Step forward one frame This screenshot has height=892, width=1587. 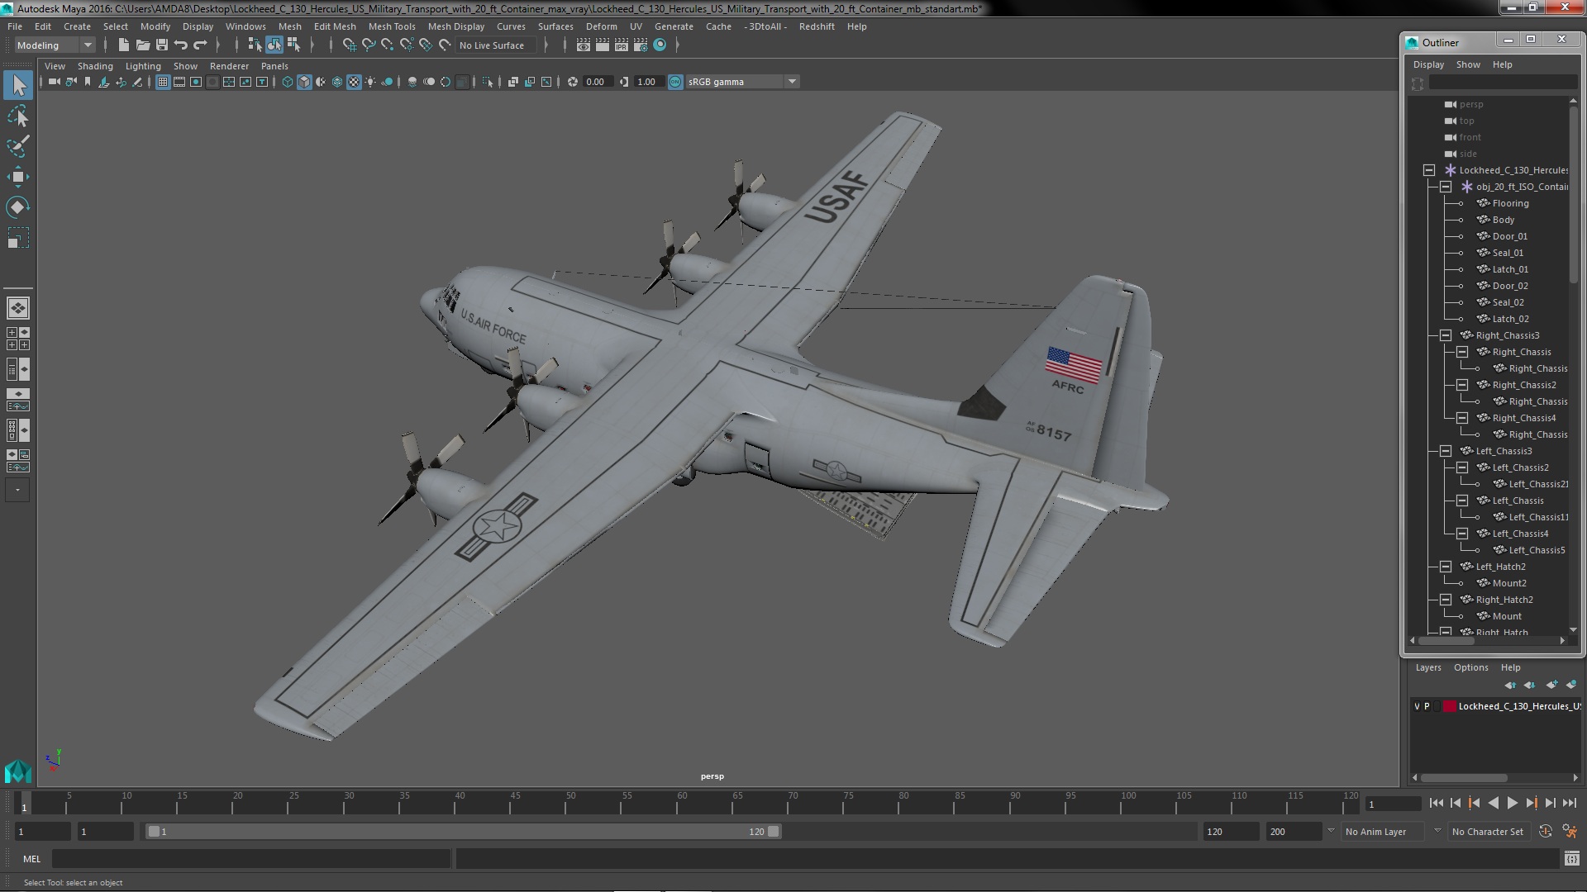pos(1550,803)
